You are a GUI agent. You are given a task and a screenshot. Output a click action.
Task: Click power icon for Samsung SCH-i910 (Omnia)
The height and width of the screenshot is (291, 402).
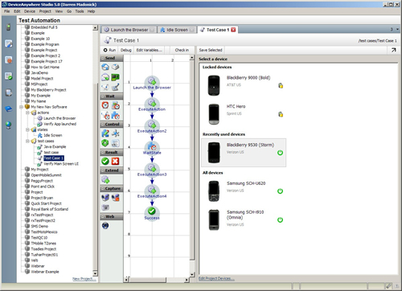[x=280, y=219]
